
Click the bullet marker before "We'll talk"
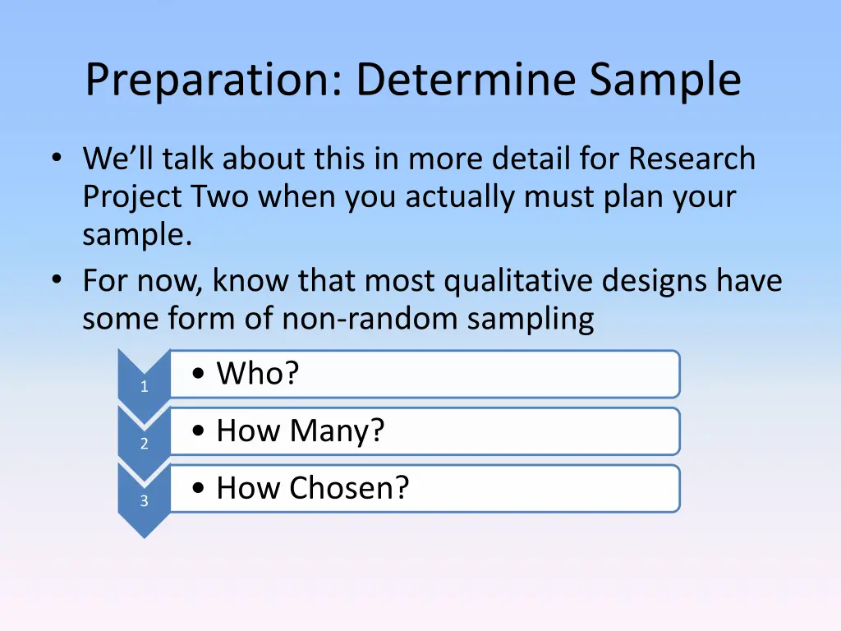click(x=55, y=158)
